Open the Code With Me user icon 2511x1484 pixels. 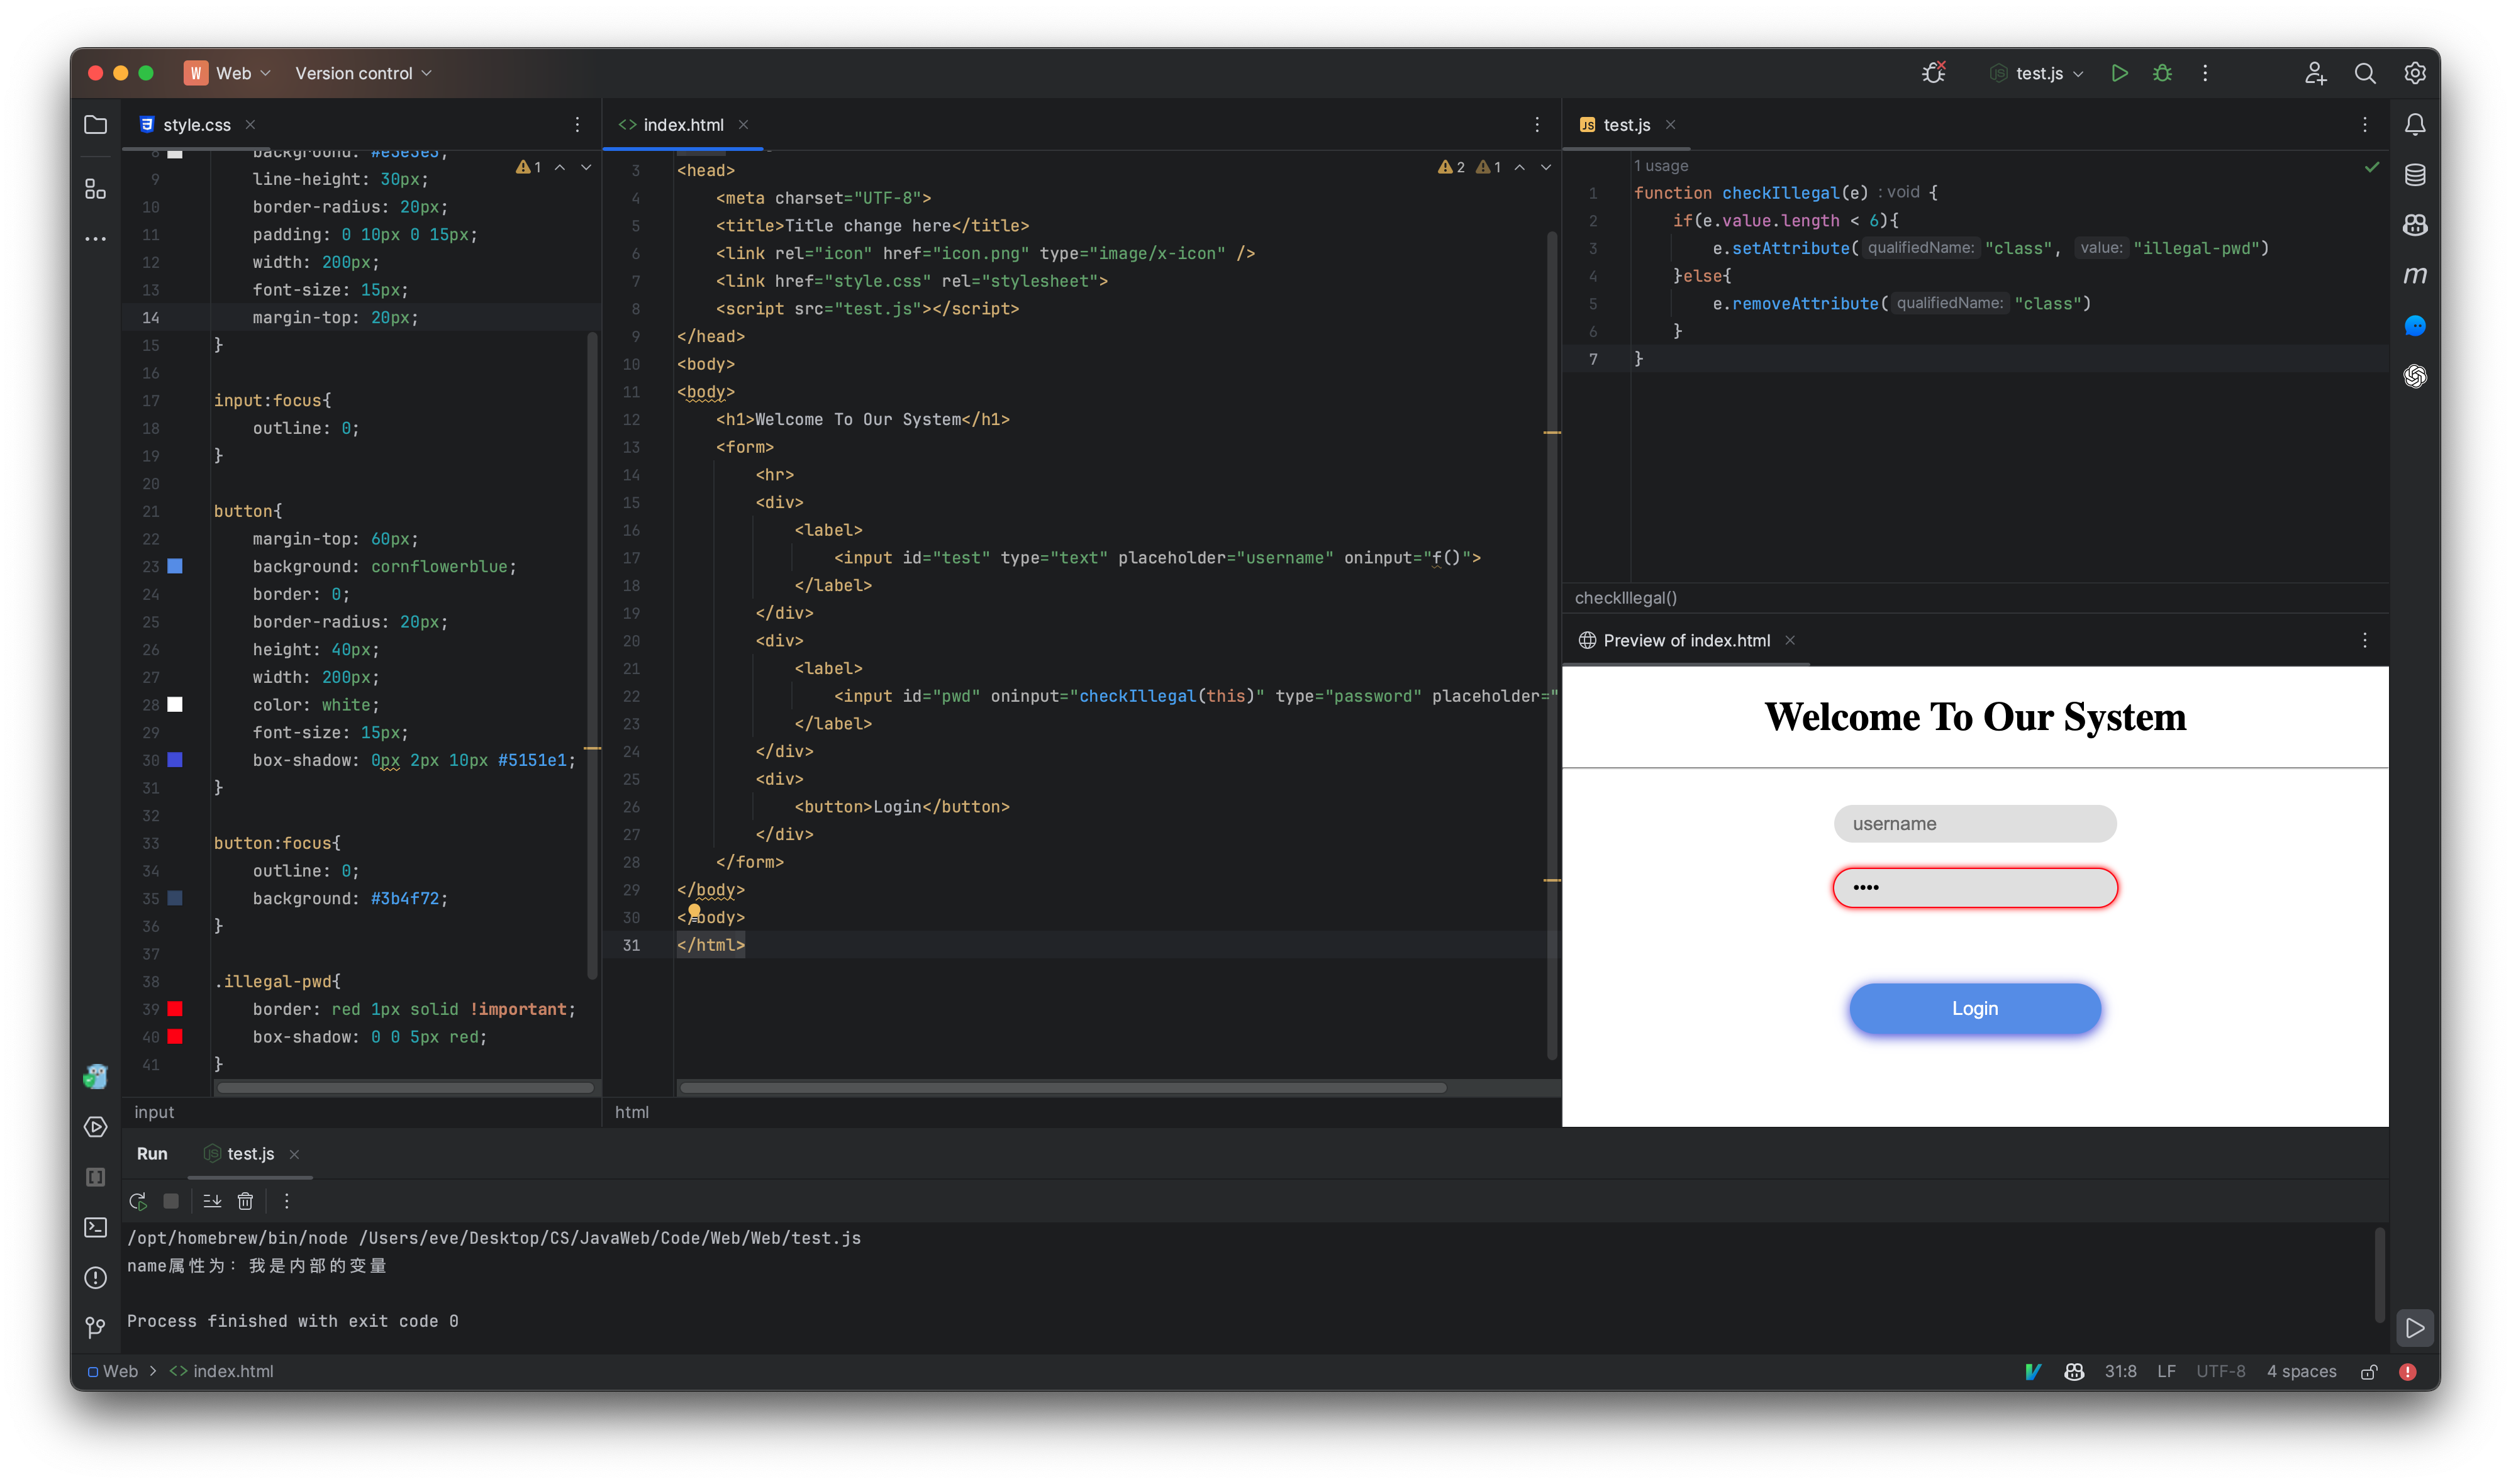click(x=2315, y=73)
